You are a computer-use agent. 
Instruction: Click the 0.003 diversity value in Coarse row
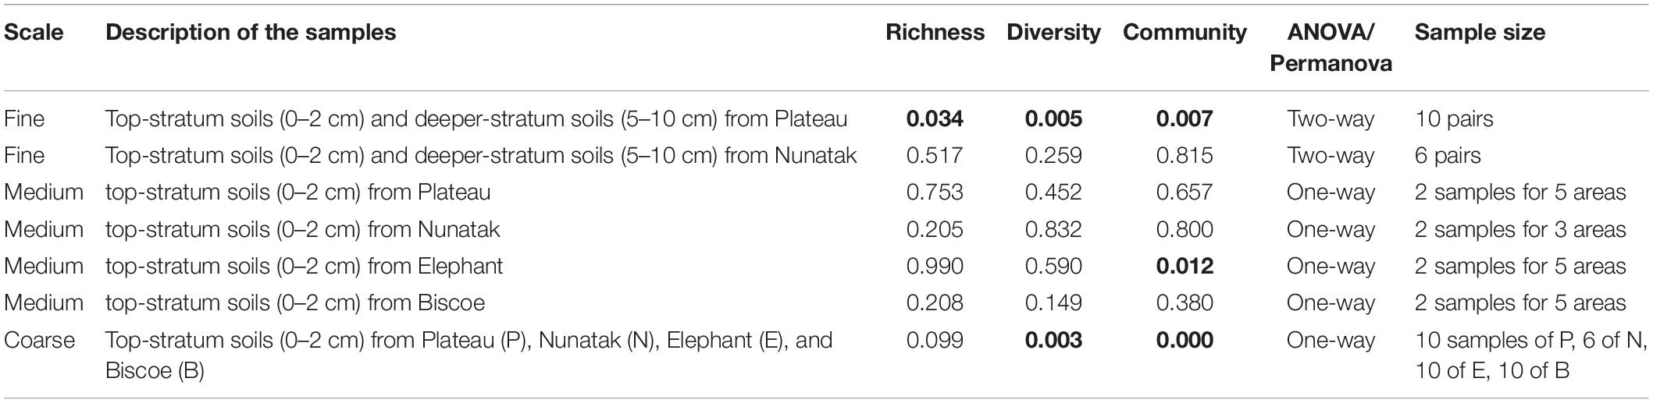coord(1053,340)
